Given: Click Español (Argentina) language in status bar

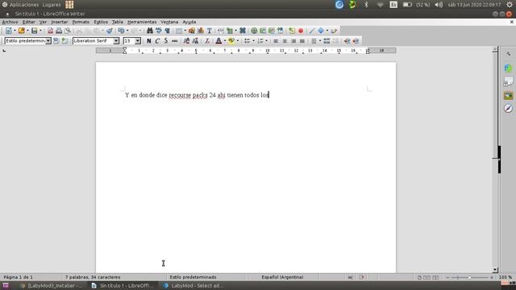Looking at the screenshot, I should 282,277.
